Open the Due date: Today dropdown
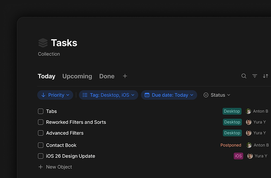 (x=169, y=95)
